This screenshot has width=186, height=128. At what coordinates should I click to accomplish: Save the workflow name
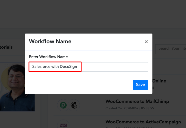140,85
